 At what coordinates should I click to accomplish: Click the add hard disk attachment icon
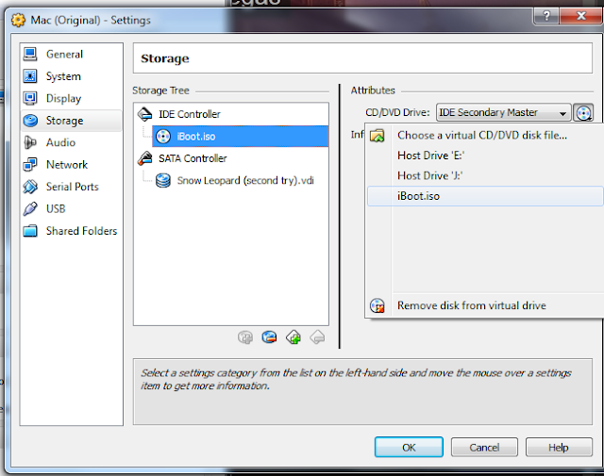pos(269,337)
